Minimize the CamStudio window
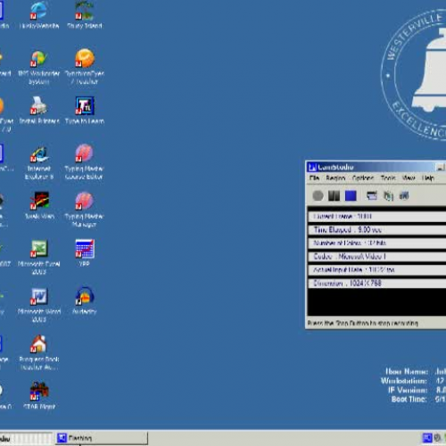This screenshot has height=446, width=446. pos(441,168)
